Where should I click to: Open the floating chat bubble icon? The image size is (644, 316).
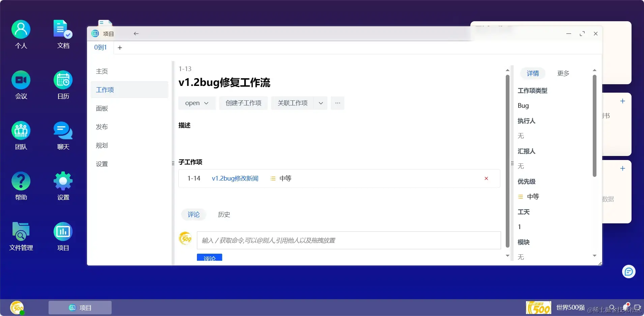point(629,272)
